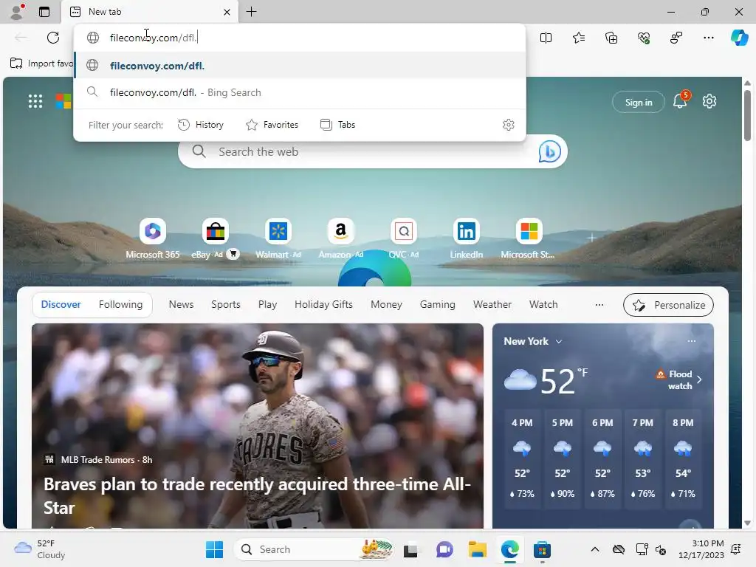Open Watch feed category

tap(543, 305)
